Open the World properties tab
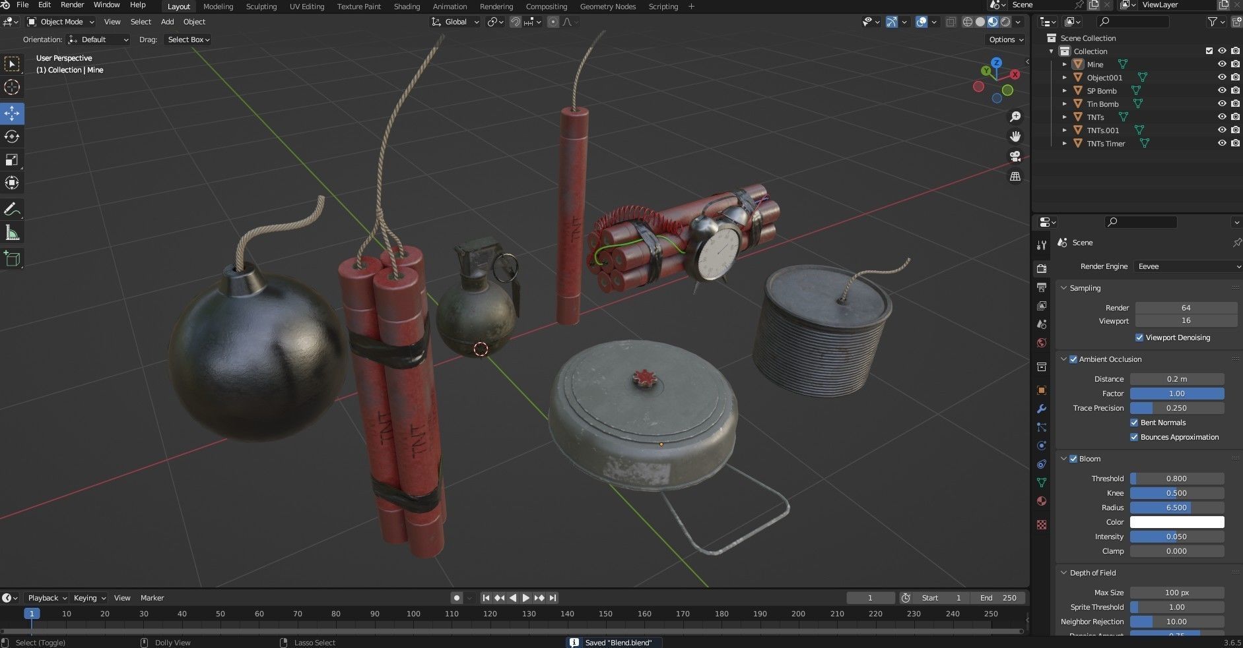1243x648 pixels. [1042, 343]
